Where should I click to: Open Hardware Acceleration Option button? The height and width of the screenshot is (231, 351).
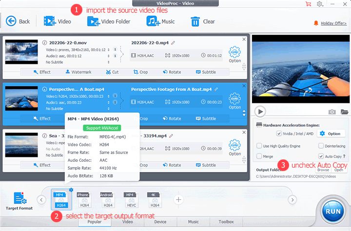point(331,134)
